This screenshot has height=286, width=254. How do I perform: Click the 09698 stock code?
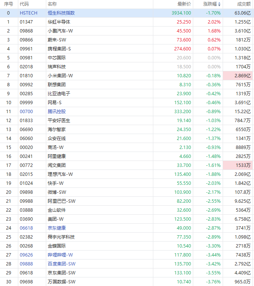pos(26,282)
